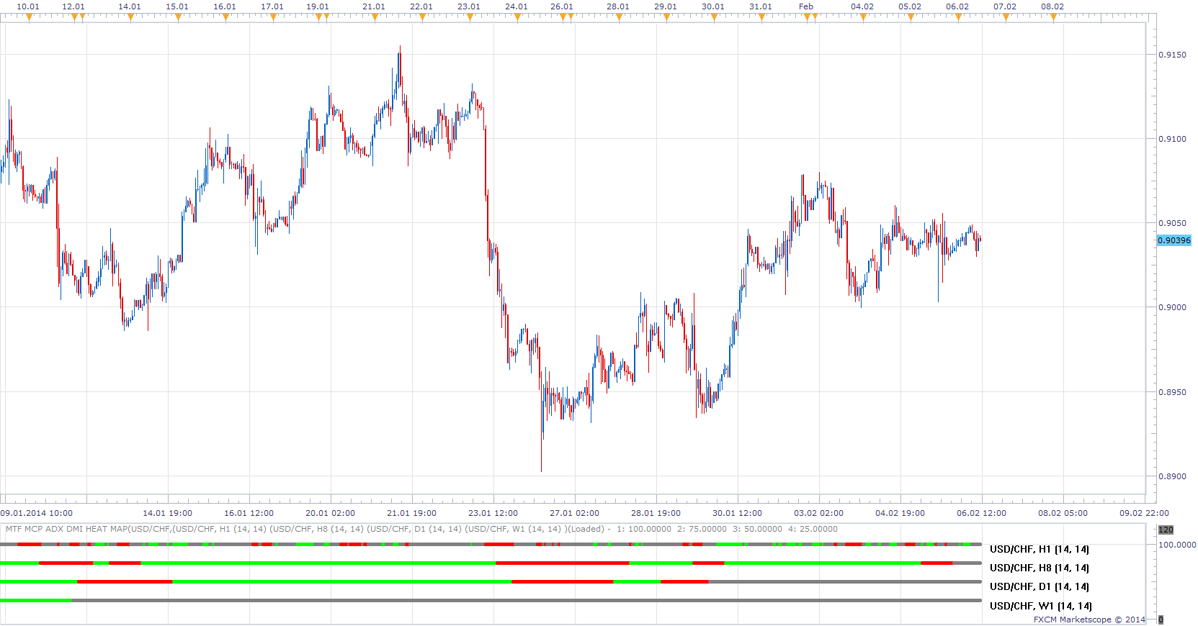Select the '100.0000' indicator axis value
The image size is (1198, 626).
point(1177,545)
